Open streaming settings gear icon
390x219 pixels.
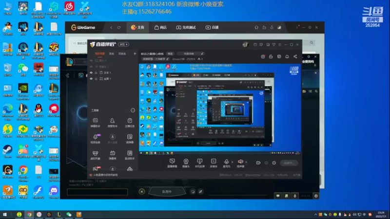coord(274,163)
